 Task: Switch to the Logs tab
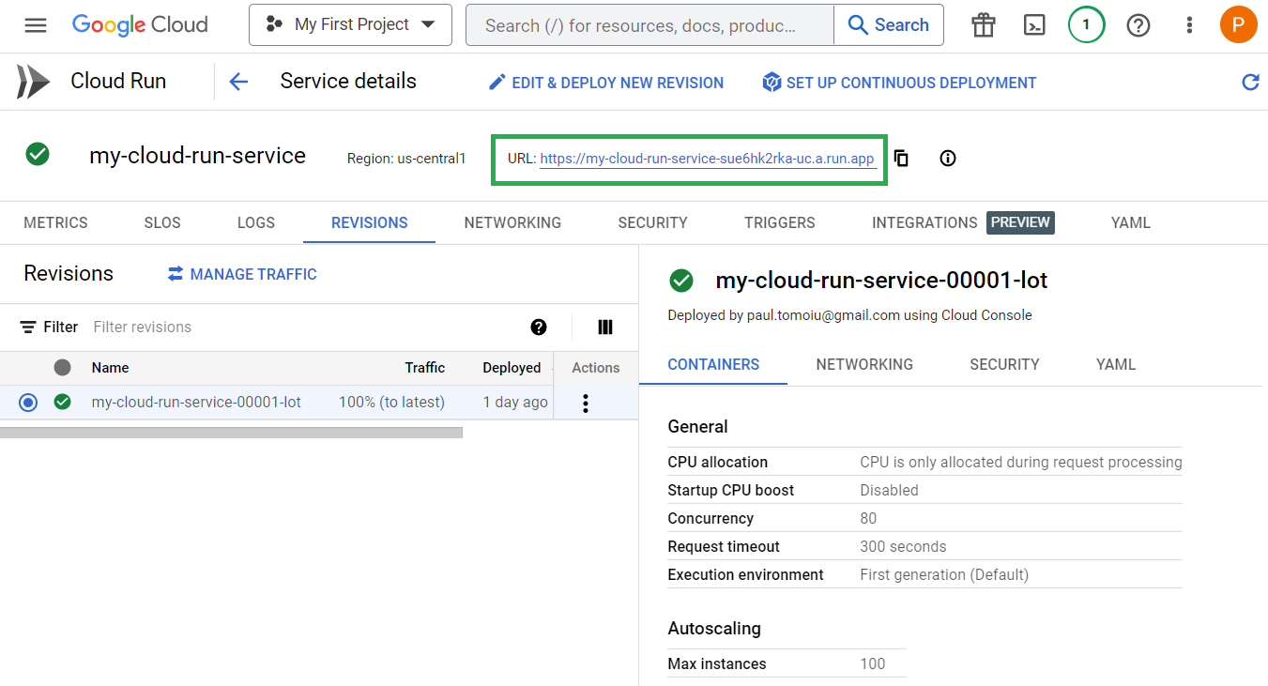tap(256, 222)
